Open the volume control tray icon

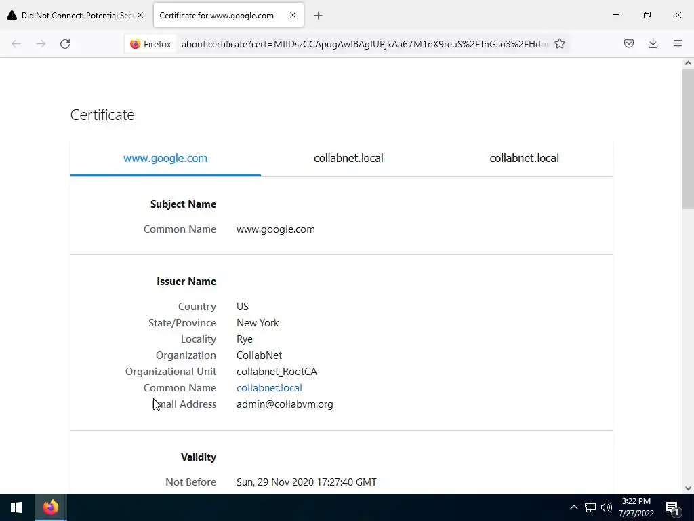[x=607, y=507]
